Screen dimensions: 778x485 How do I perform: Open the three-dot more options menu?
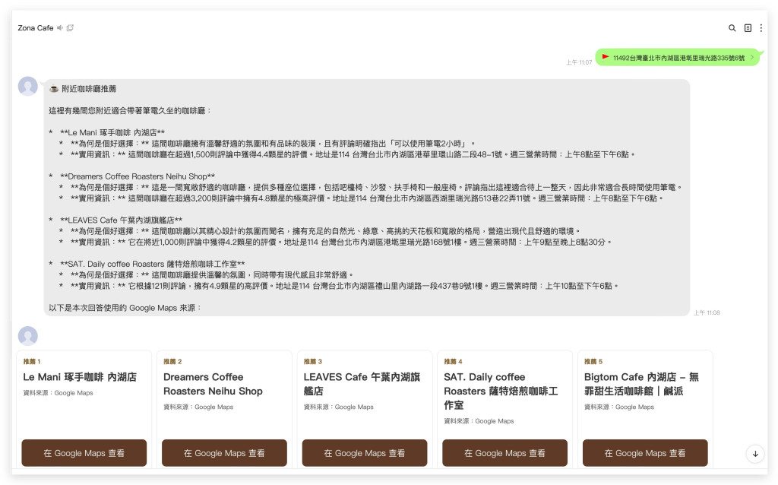[761, 28]
